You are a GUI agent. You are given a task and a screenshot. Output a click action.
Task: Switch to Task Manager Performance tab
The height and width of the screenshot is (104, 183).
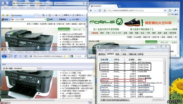124,54
